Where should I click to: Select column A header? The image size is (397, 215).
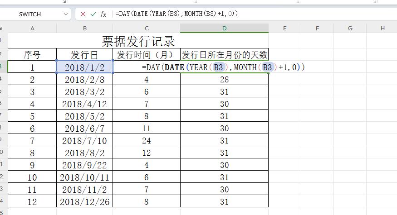[x=32, y=29]
